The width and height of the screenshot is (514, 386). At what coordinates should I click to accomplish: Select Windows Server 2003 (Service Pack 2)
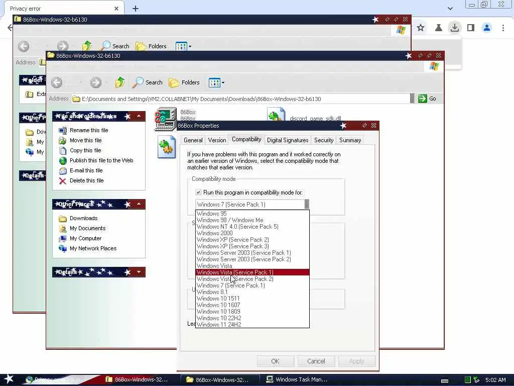(252, 259)
